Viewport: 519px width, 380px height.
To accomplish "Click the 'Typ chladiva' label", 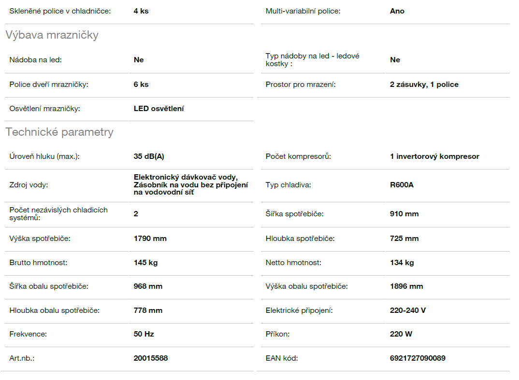I will [288, 185].
